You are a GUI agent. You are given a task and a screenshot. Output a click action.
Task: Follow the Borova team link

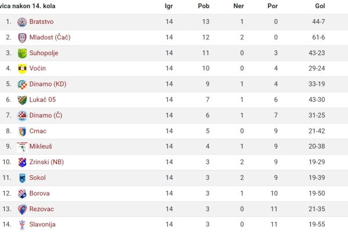point(39,193)
